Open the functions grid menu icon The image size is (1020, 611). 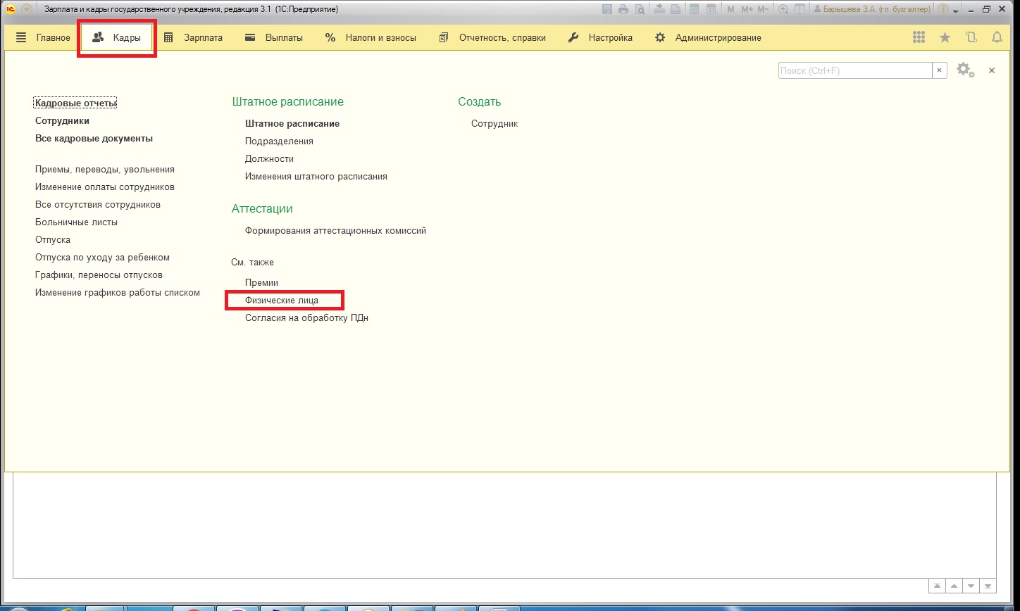click(919, 38)
